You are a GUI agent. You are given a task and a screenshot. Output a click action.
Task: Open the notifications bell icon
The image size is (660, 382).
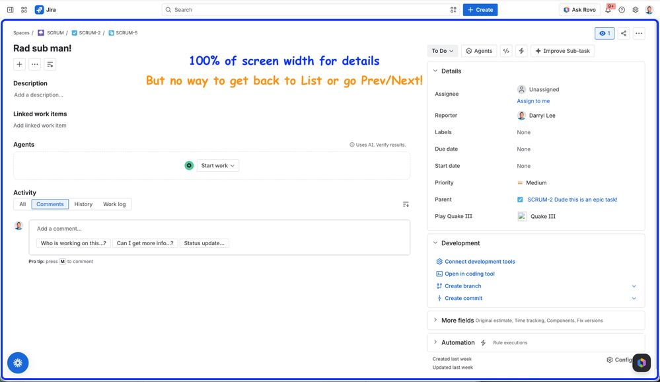608,10
